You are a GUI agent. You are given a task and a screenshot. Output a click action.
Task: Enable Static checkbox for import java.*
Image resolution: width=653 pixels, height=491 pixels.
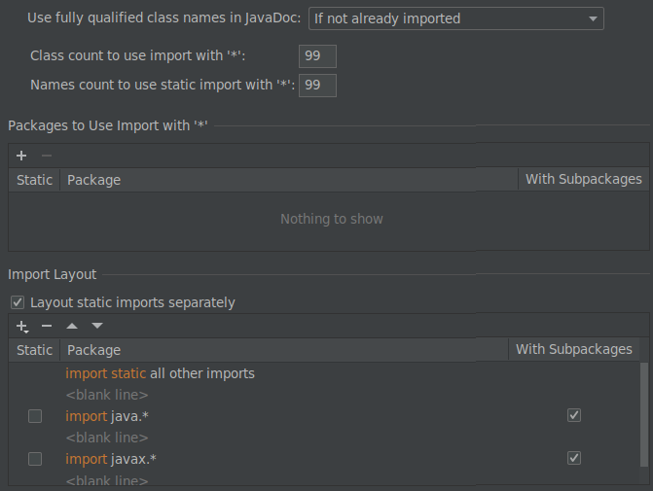35,416
